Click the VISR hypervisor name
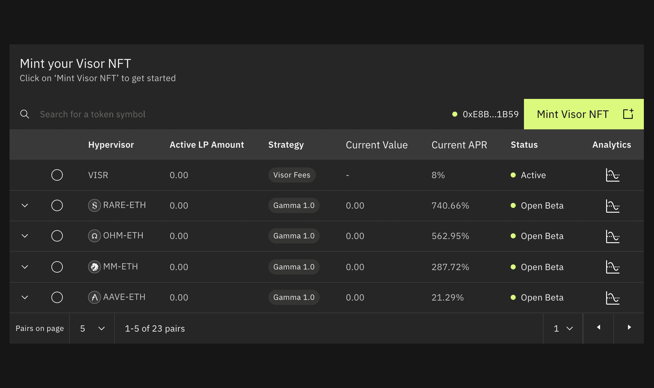 click(98, 175)
